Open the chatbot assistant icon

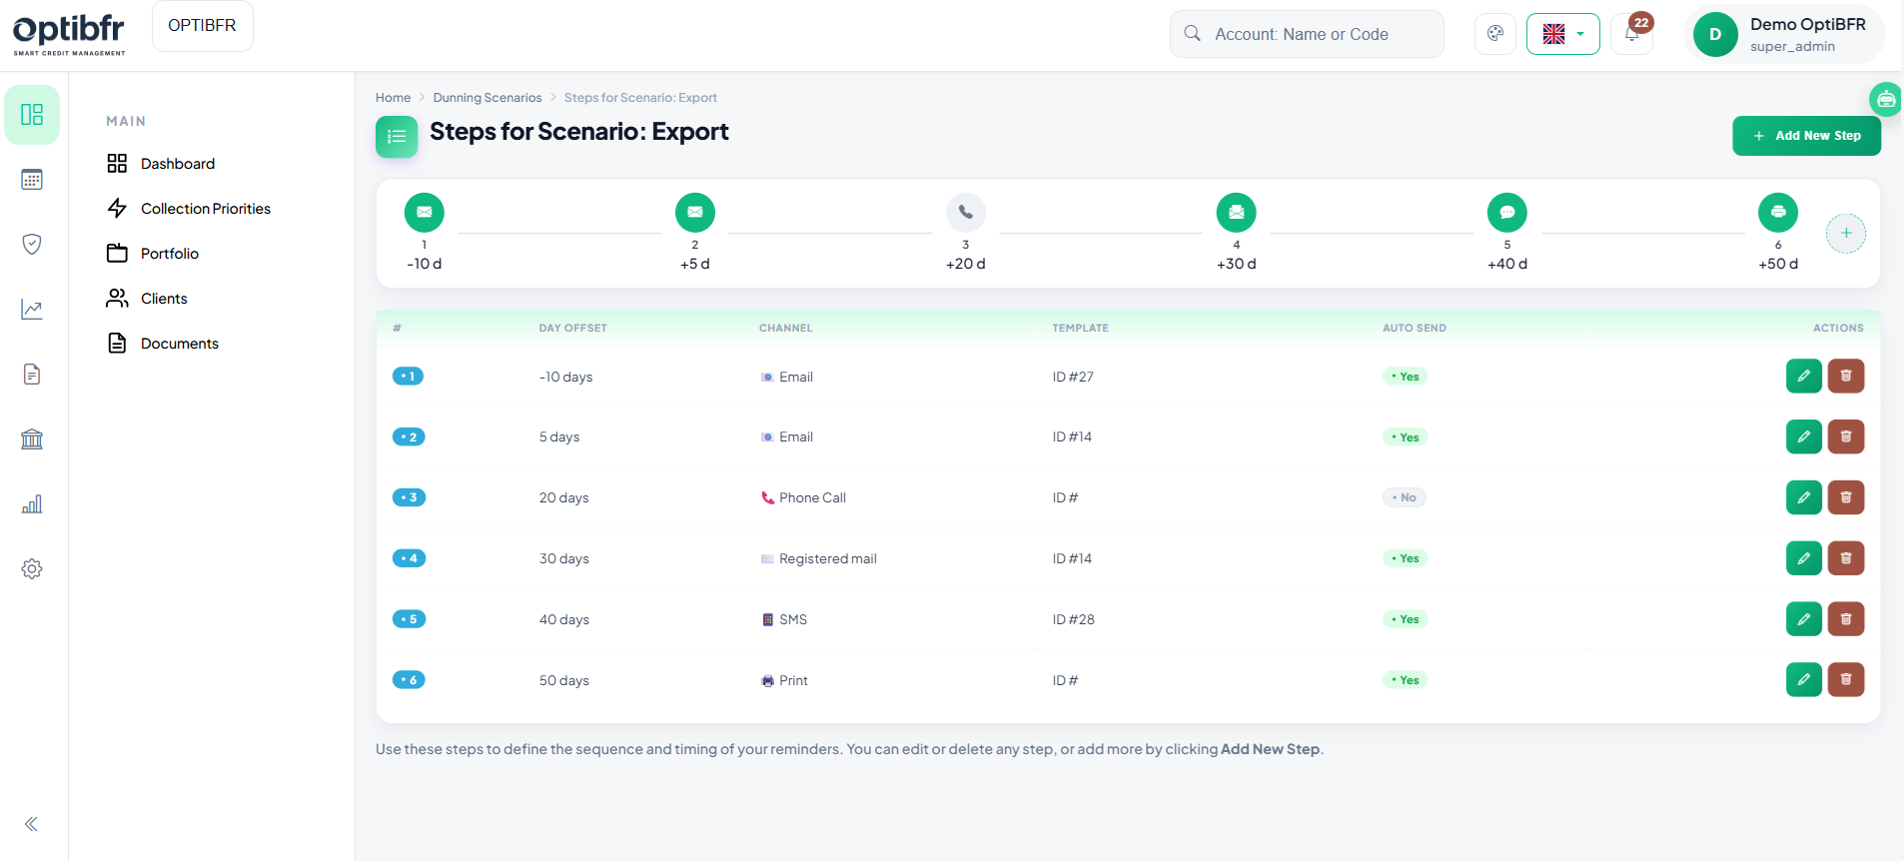1885,99
